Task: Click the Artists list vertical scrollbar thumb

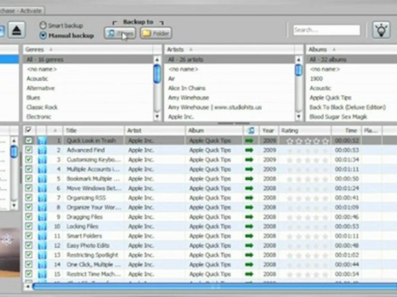Action: [x=299, y=70]
